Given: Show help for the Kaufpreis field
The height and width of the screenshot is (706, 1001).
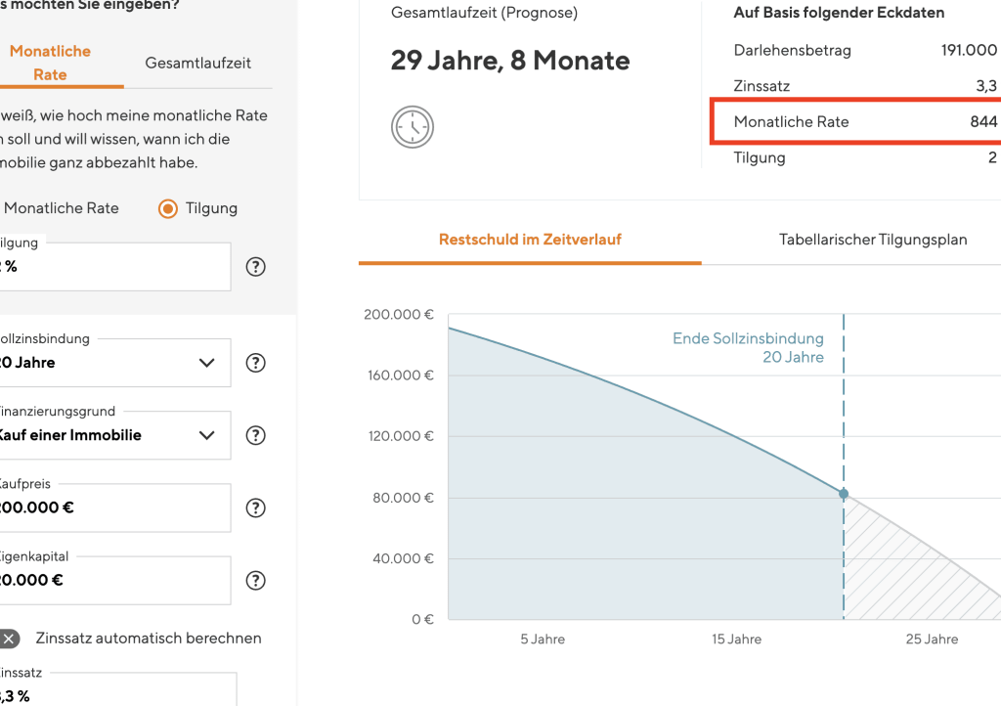Looking at the screenshot, I should tap(256, 507).
